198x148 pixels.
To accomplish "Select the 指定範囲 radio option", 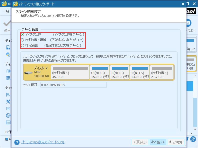I will click(23, 45).
